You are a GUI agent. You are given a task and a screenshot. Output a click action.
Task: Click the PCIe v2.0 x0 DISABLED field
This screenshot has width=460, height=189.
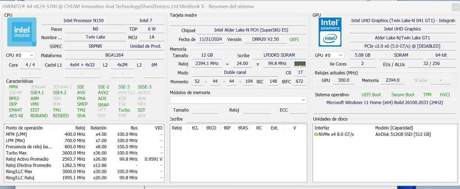coord(403,46)
